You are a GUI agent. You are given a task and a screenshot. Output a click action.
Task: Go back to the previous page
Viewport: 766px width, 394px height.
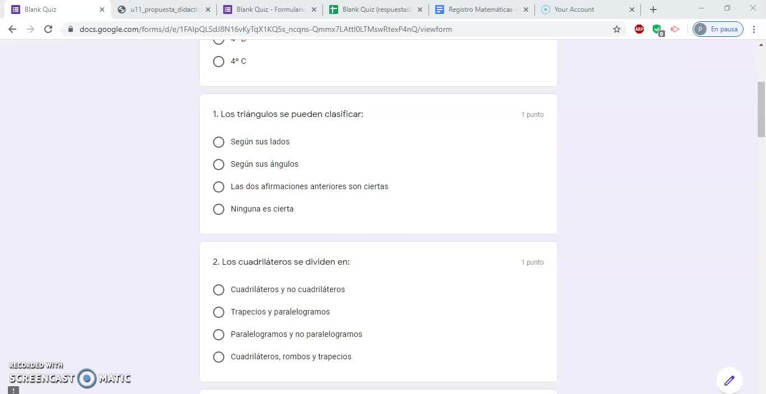pyautogui.click(x=12, y=29)
